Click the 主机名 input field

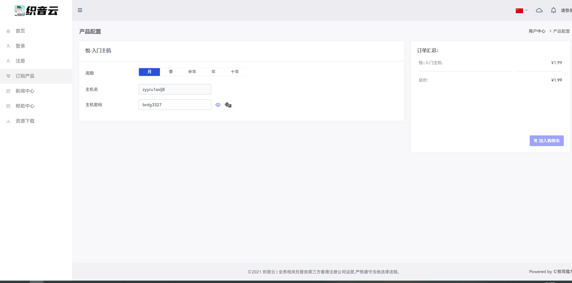pos(175,89)
